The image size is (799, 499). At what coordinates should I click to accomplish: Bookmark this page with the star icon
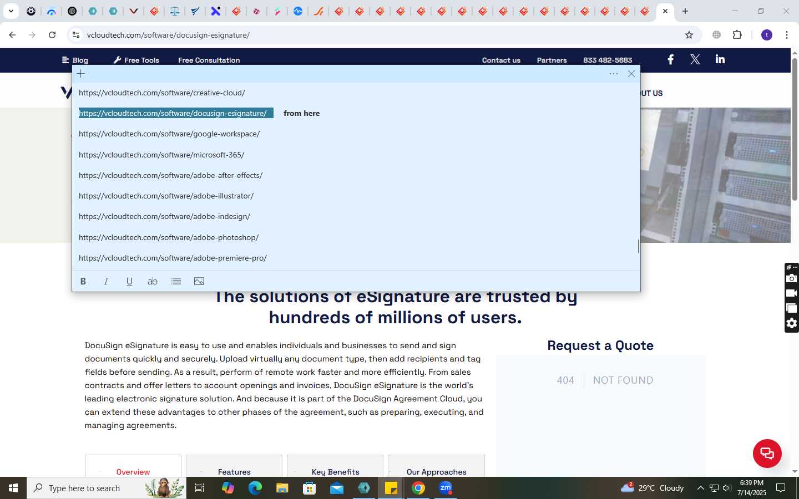coord(689,35)
